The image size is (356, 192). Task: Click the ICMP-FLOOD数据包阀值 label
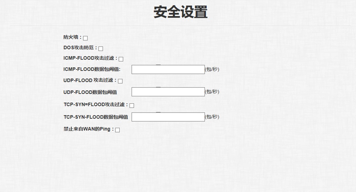[x=92, y=70]
